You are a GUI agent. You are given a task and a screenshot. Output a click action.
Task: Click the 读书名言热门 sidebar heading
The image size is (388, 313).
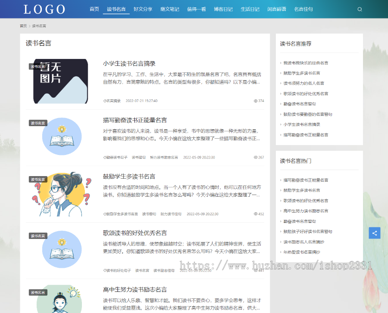click(296, 161)
